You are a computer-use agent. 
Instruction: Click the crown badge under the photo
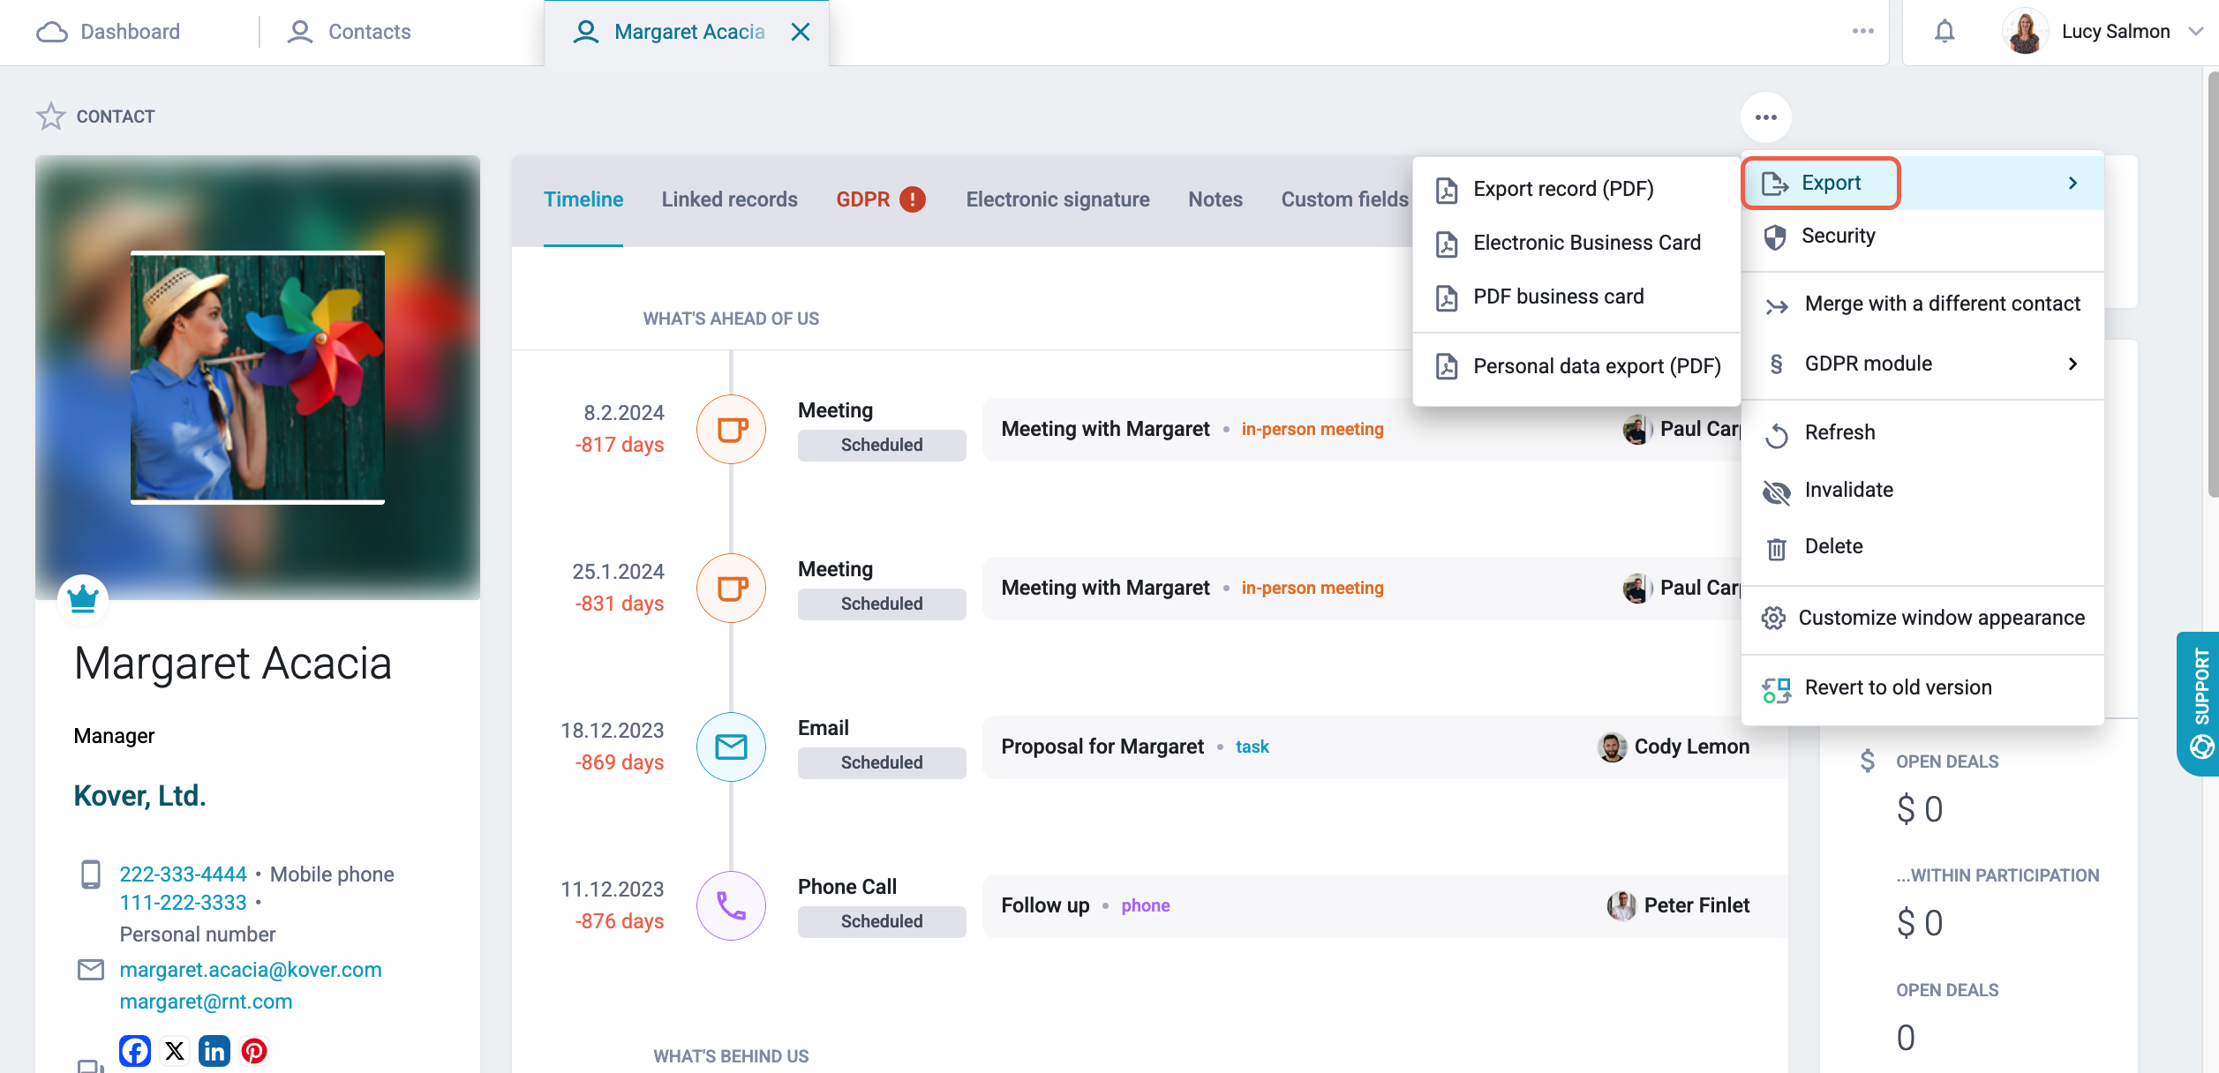83,598
